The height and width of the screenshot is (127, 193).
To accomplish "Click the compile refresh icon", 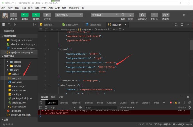I will pos(123,15).
